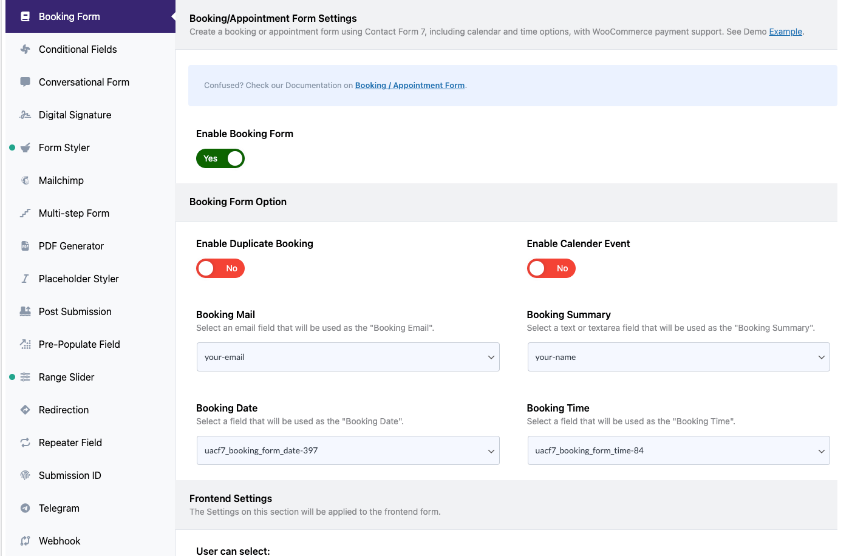852x556 pixels.
Task: Turn on Enable Calender Event
Action: 551,268
